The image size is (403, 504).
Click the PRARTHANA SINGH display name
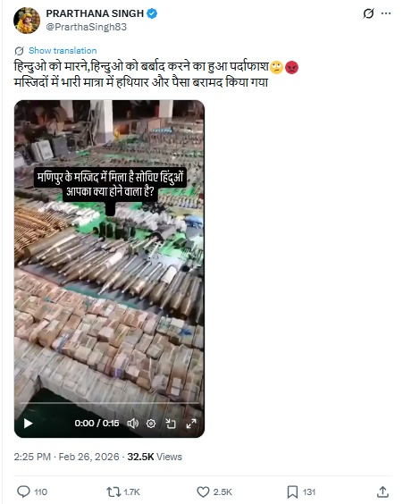95,13
